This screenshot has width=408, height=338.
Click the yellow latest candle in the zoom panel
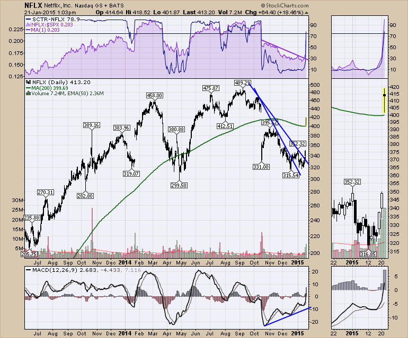pos(384,100)
